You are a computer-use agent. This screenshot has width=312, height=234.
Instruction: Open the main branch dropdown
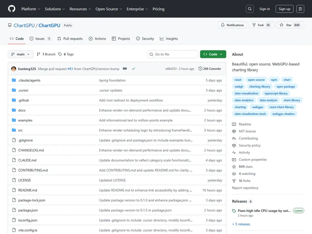pyautogui.click(x=20, y=54)
